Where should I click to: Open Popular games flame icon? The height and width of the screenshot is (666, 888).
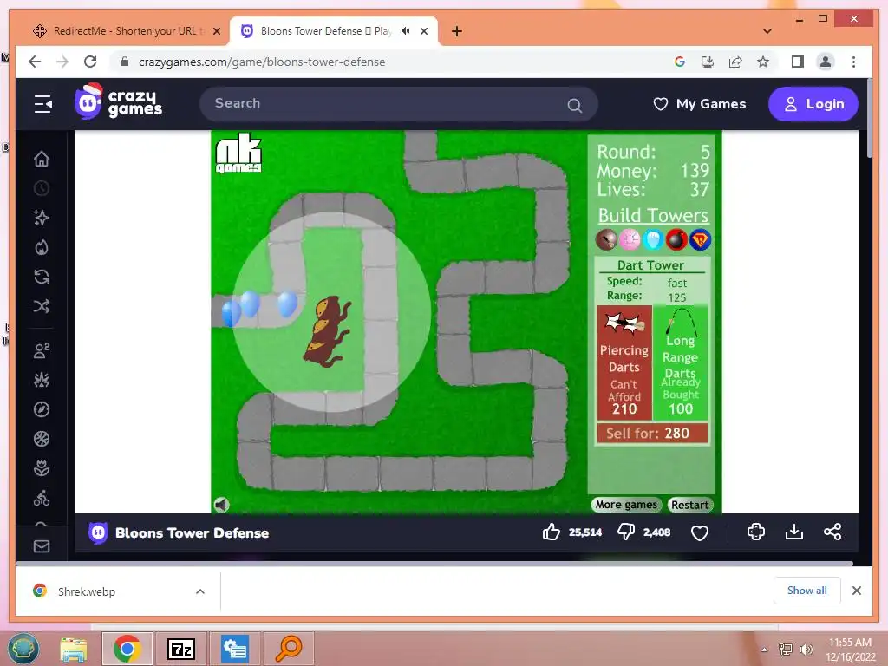42,247
